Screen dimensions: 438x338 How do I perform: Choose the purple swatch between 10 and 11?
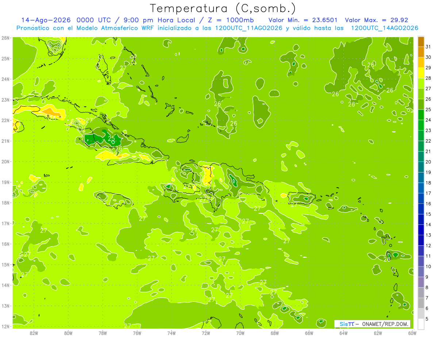(421, 261)
